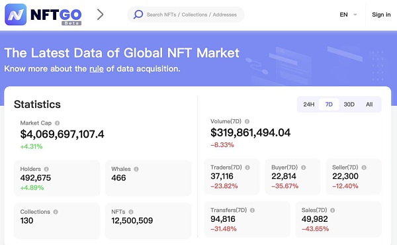The image size is (397, 245).
Task: Click the info icon next to Seller(7D)
Action: pyautogui.click(x=364, y=168)
